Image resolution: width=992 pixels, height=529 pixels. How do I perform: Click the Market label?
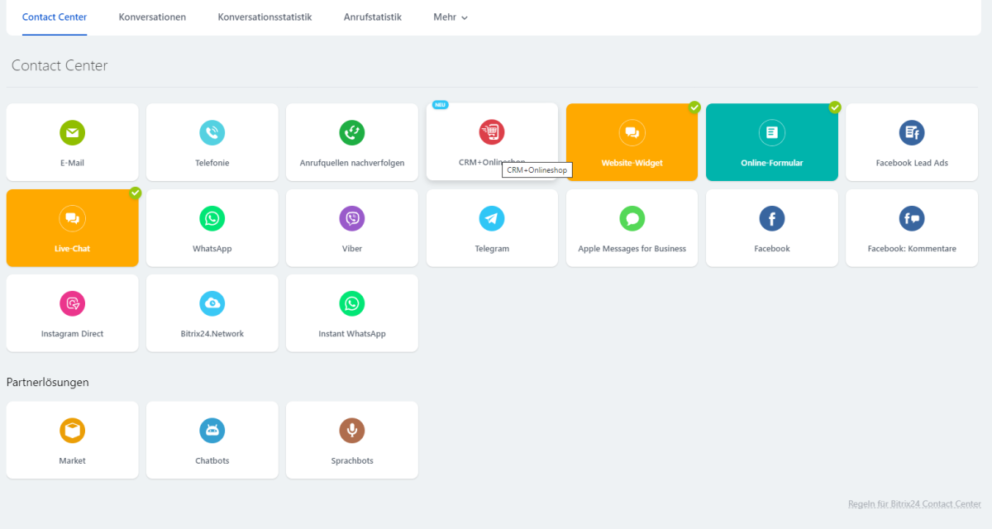(x=72, y=461)
